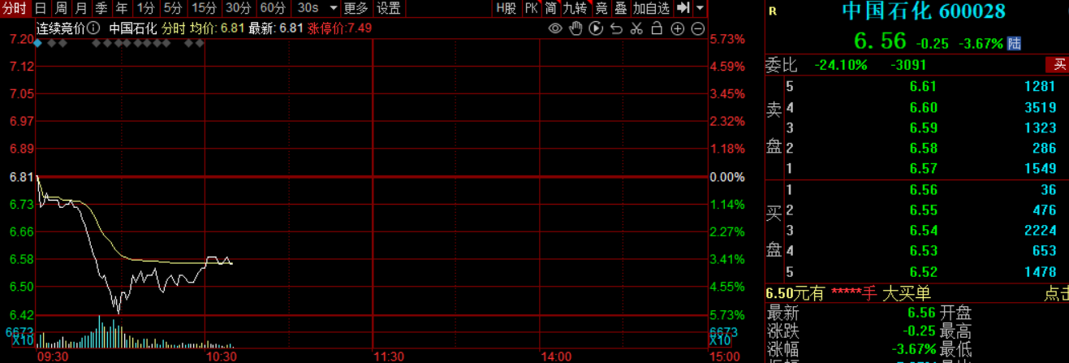Click the collapse-panel arrow icon
The width and height of the screenshot is (1069, 363).
[683, 8]
